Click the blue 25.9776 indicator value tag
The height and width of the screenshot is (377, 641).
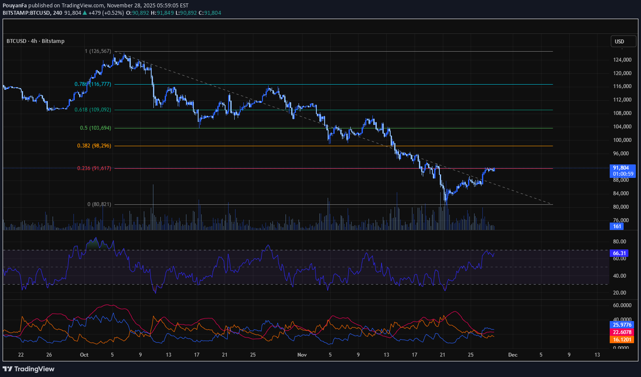pos(622,325)
